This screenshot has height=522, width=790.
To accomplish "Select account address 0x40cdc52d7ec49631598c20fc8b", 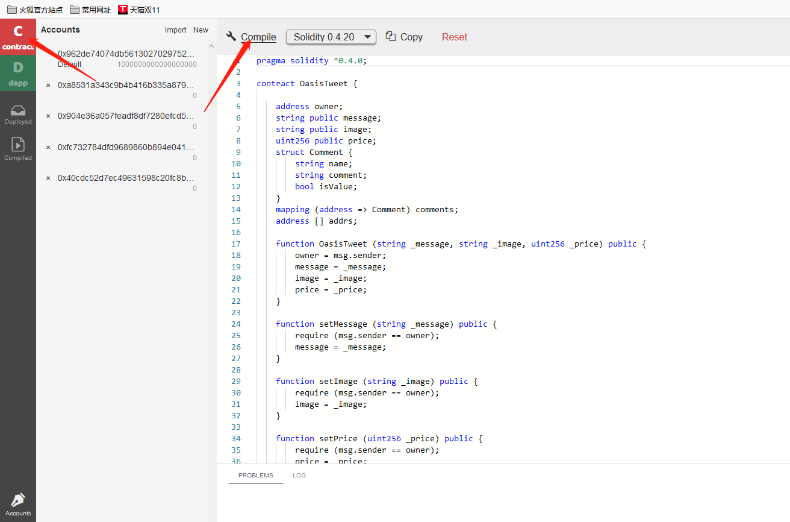I will click(126, 178).
